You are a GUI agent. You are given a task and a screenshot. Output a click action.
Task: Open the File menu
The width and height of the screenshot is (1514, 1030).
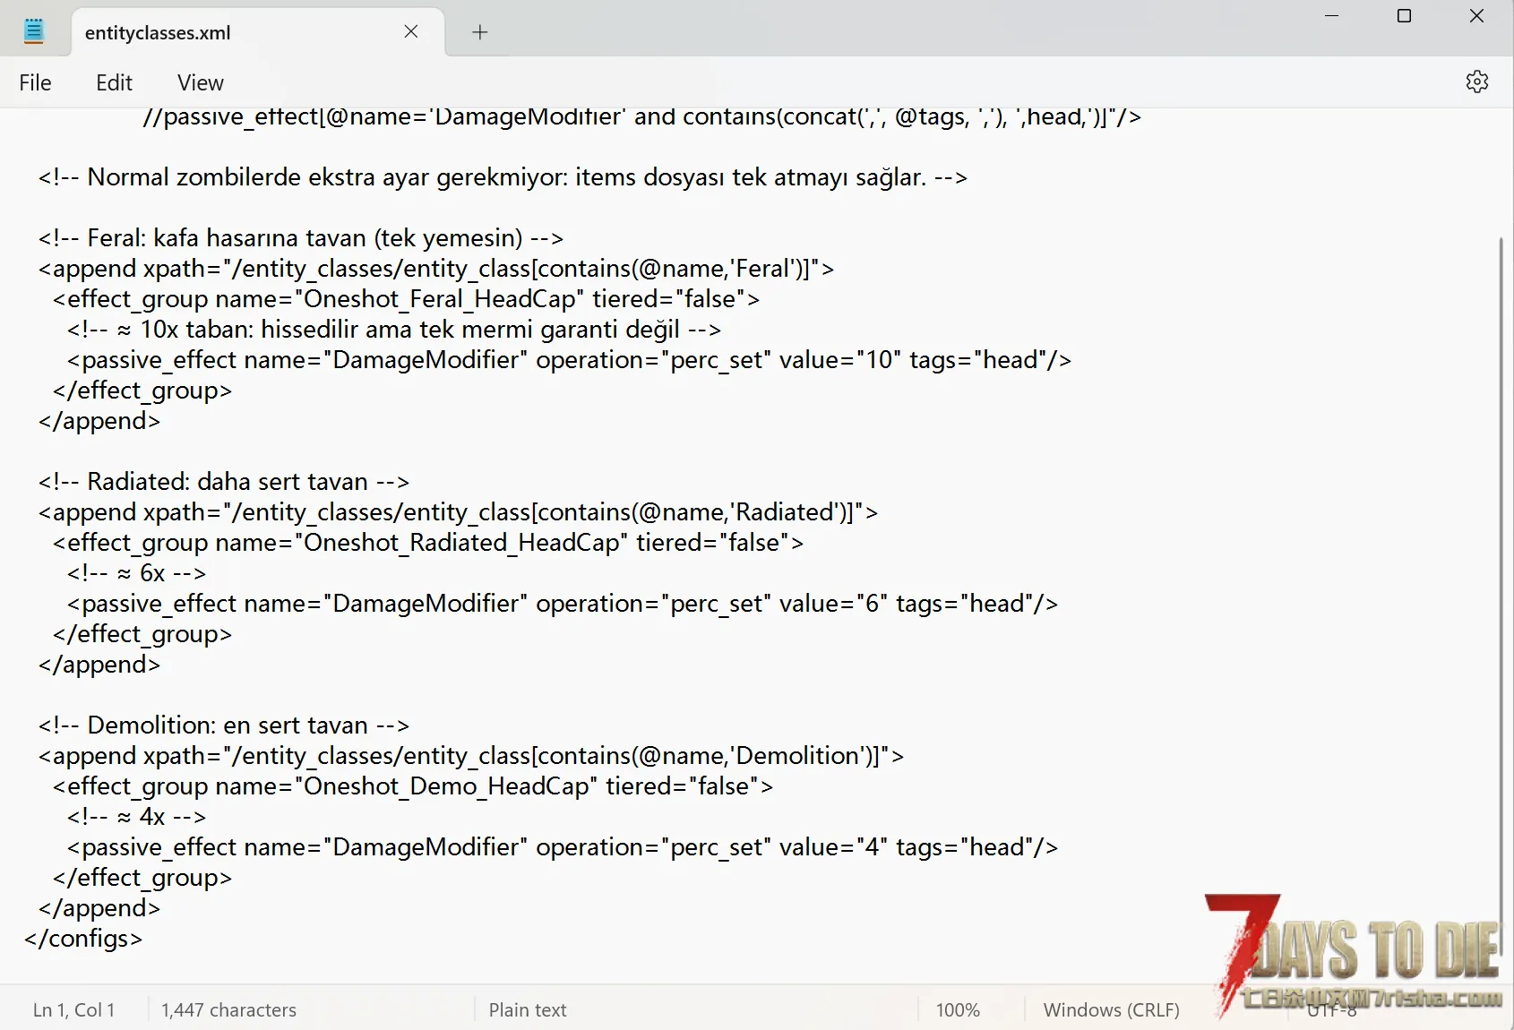point(35,82)
